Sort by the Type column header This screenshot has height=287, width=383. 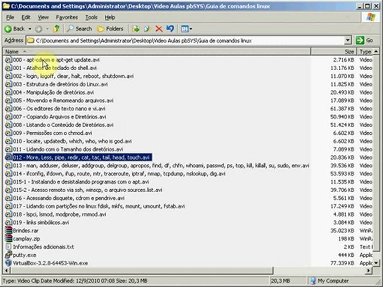tap(365, 51)
